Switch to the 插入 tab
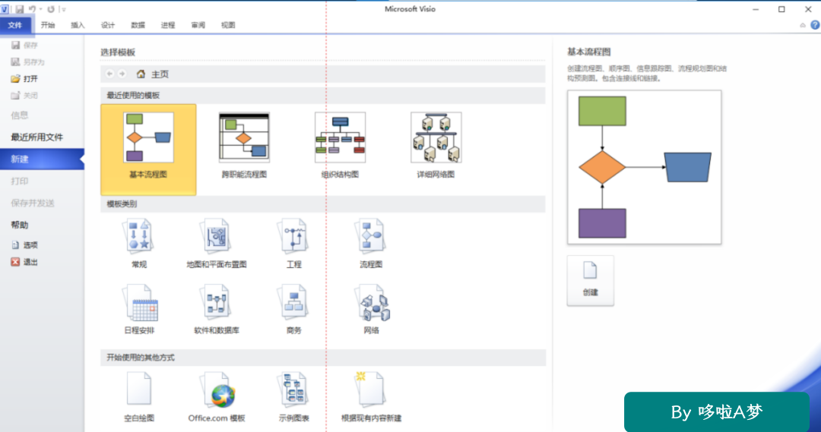 click(78, 25)
